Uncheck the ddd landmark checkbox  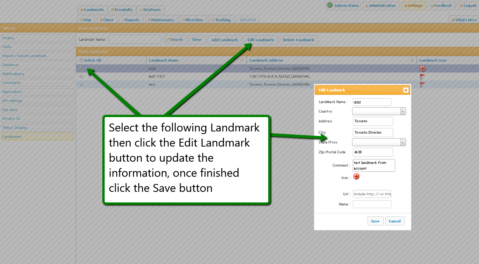pos(81,68)
